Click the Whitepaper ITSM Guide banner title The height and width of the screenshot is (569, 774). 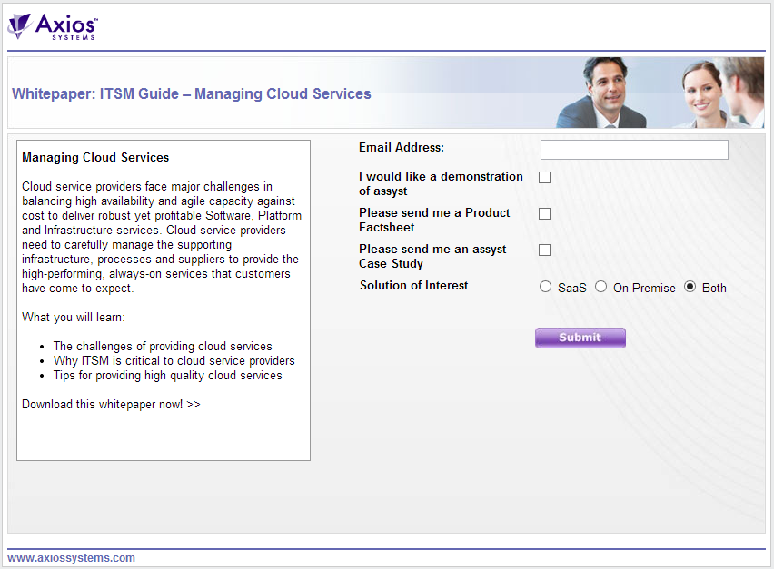pos(192,93)
